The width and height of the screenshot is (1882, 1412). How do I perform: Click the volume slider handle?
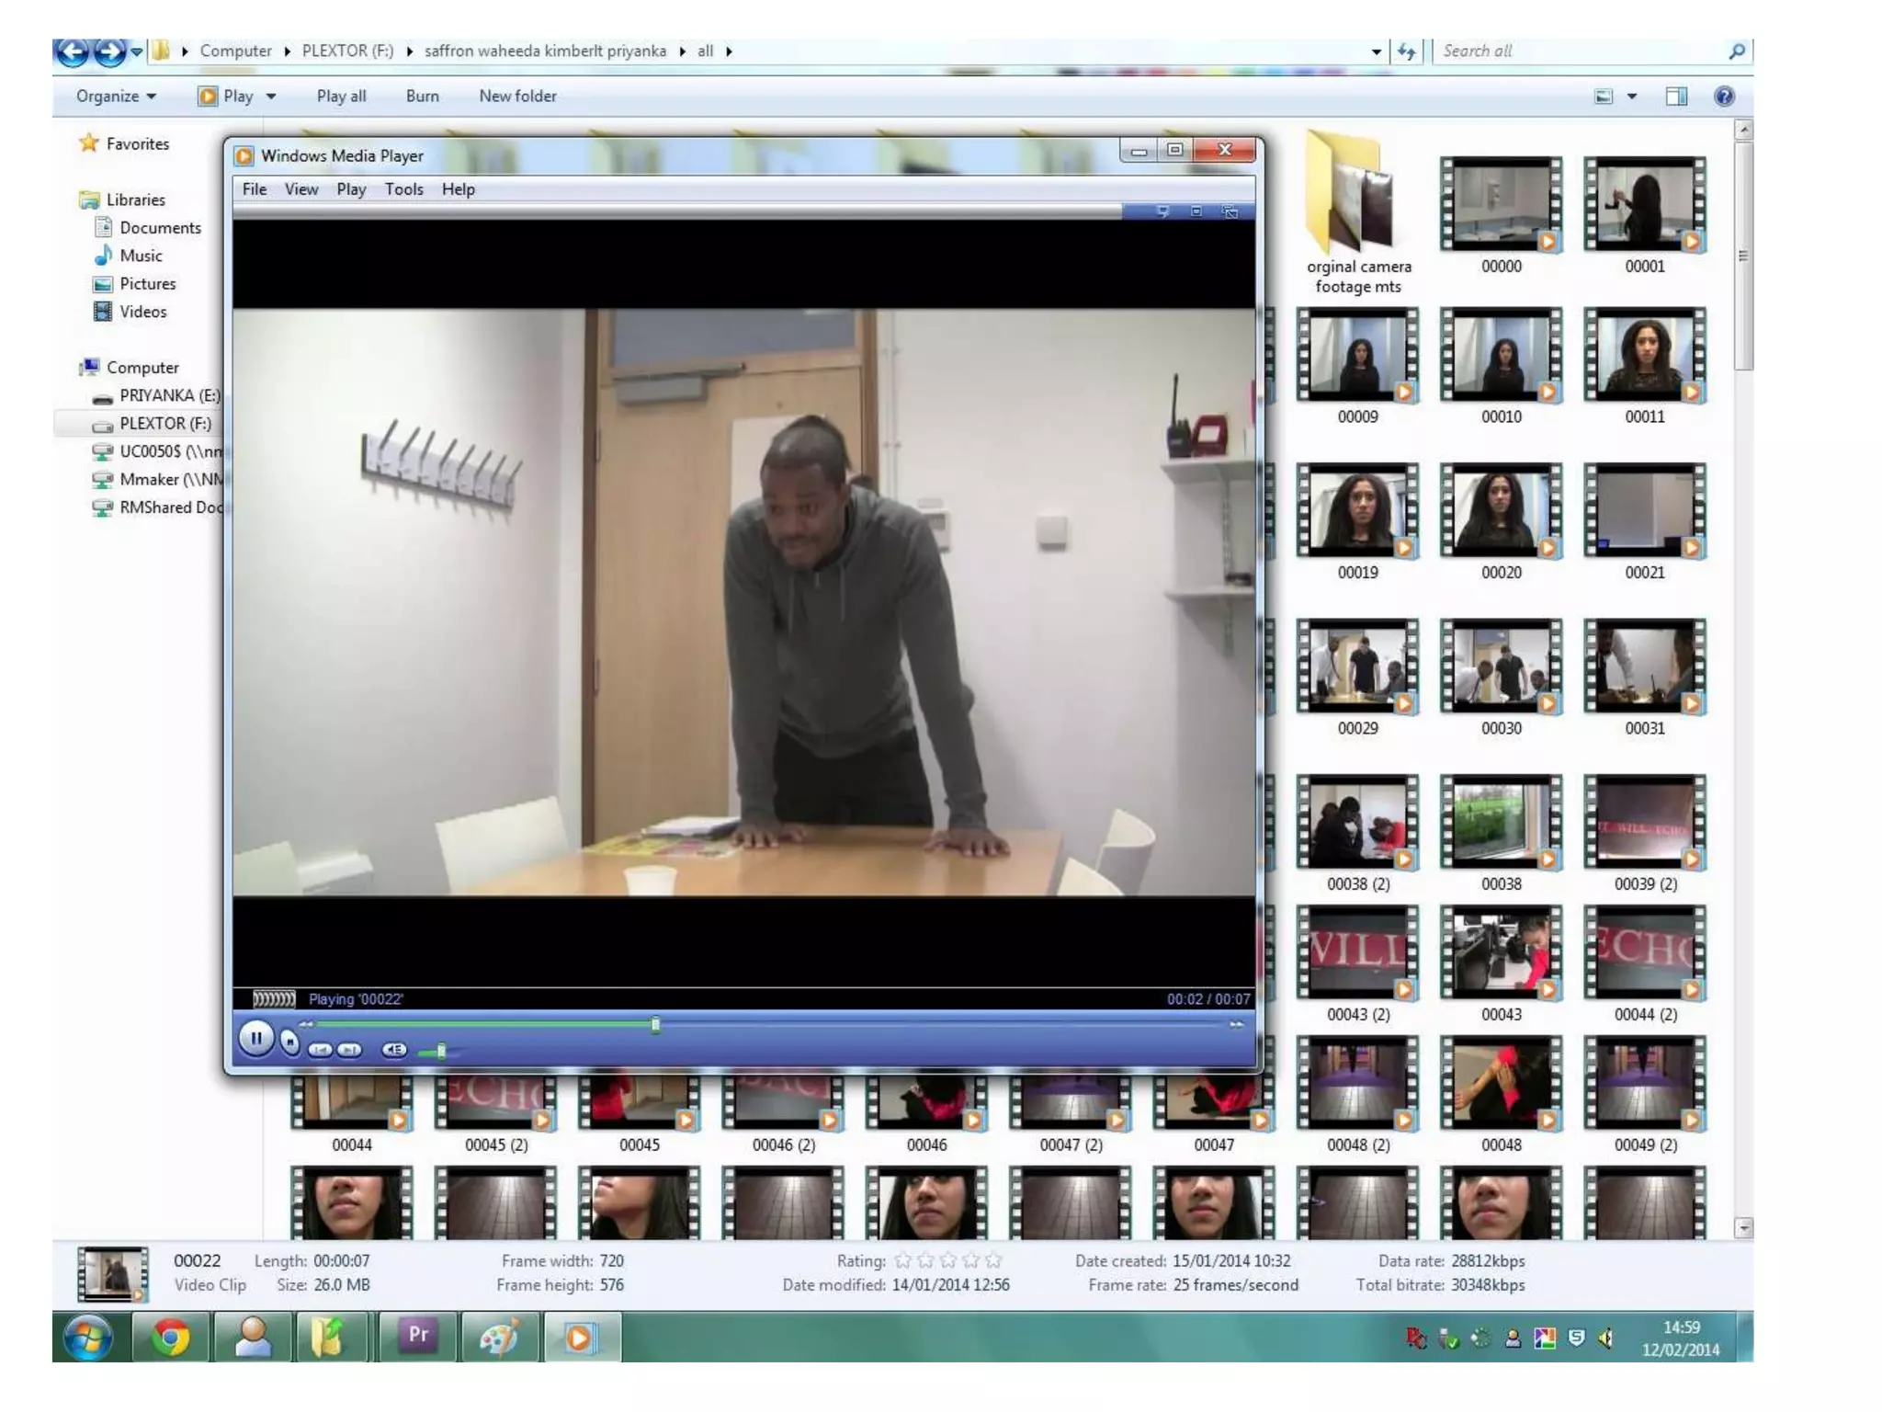tap(441, 1050)
